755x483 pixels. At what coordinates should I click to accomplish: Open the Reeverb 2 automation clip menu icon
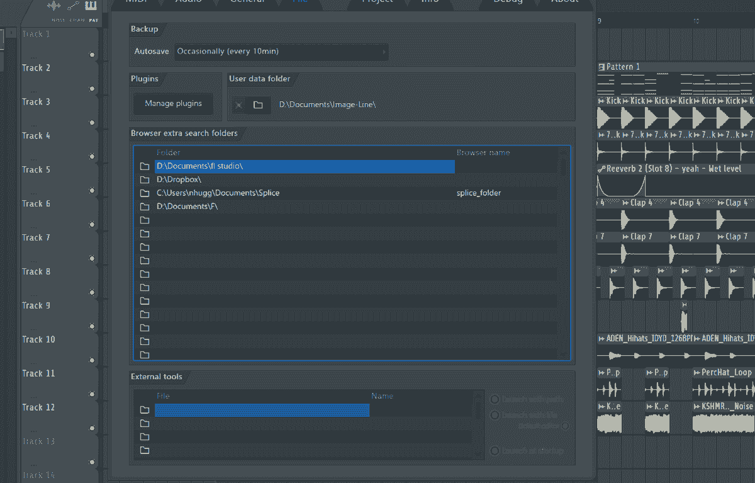[601, 169]
